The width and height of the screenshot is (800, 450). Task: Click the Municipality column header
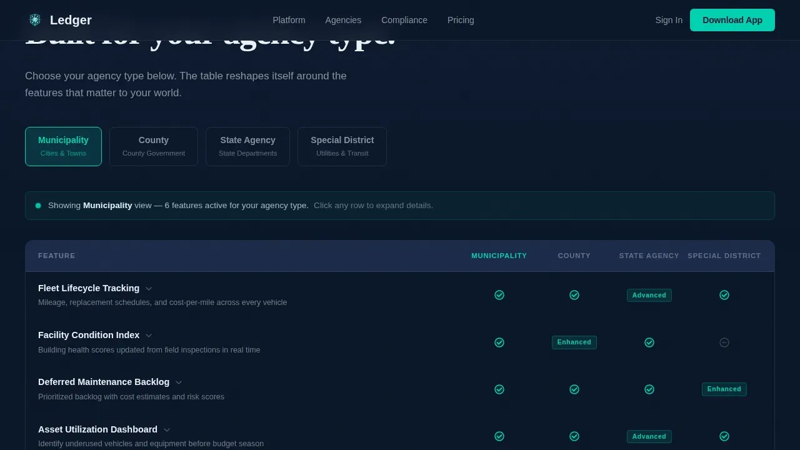(x=499, y=256)
